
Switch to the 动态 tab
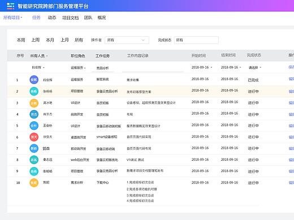[52, 17]
